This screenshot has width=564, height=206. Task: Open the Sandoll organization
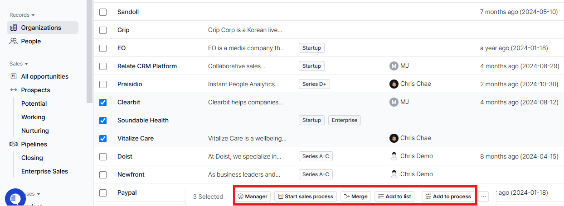(128, 12)
